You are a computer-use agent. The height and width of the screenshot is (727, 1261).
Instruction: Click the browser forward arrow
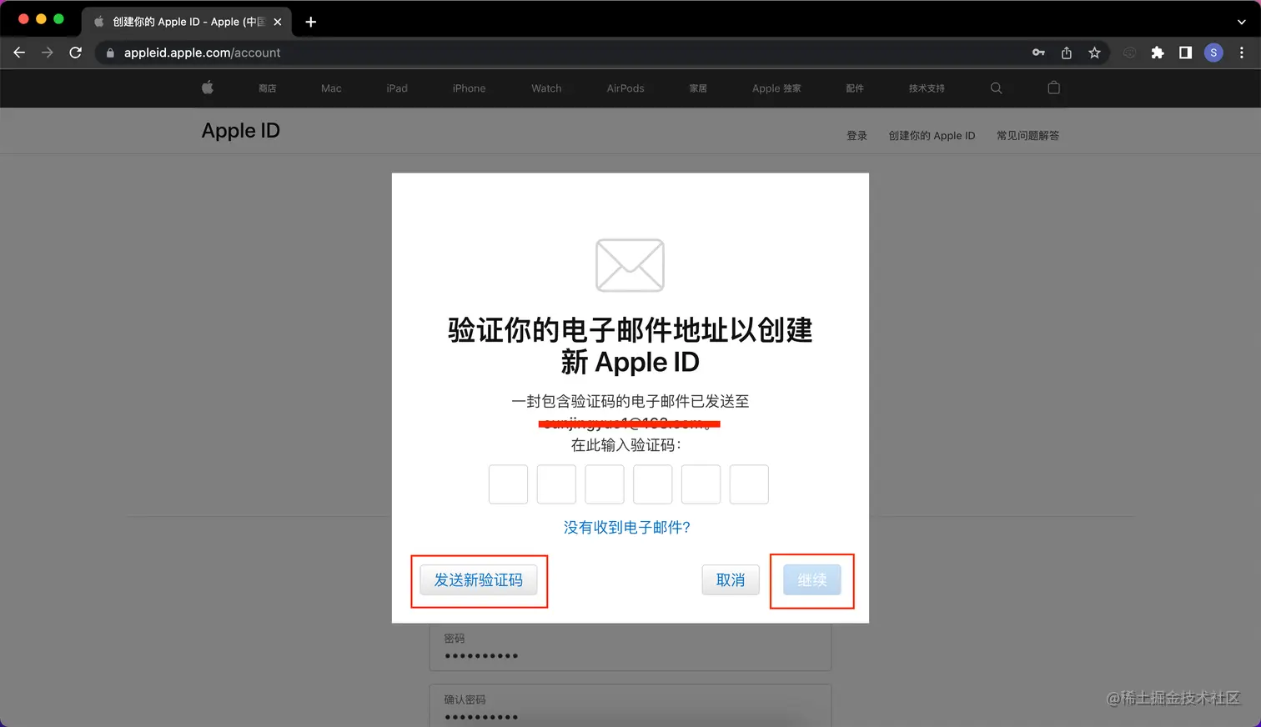click(x=48, y=53)
